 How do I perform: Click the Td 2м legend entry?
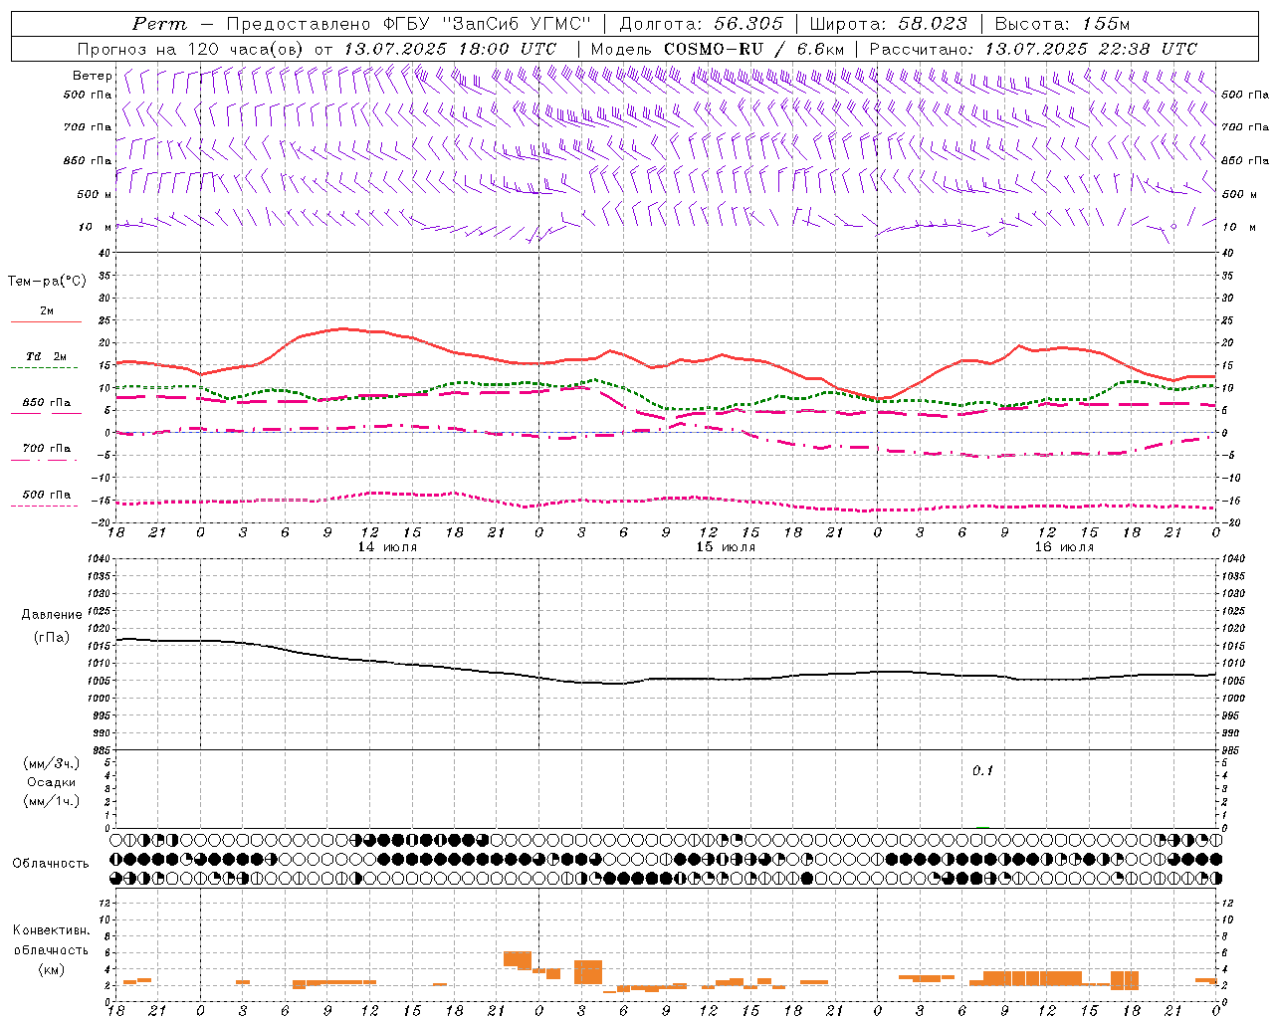click(47, 356)
